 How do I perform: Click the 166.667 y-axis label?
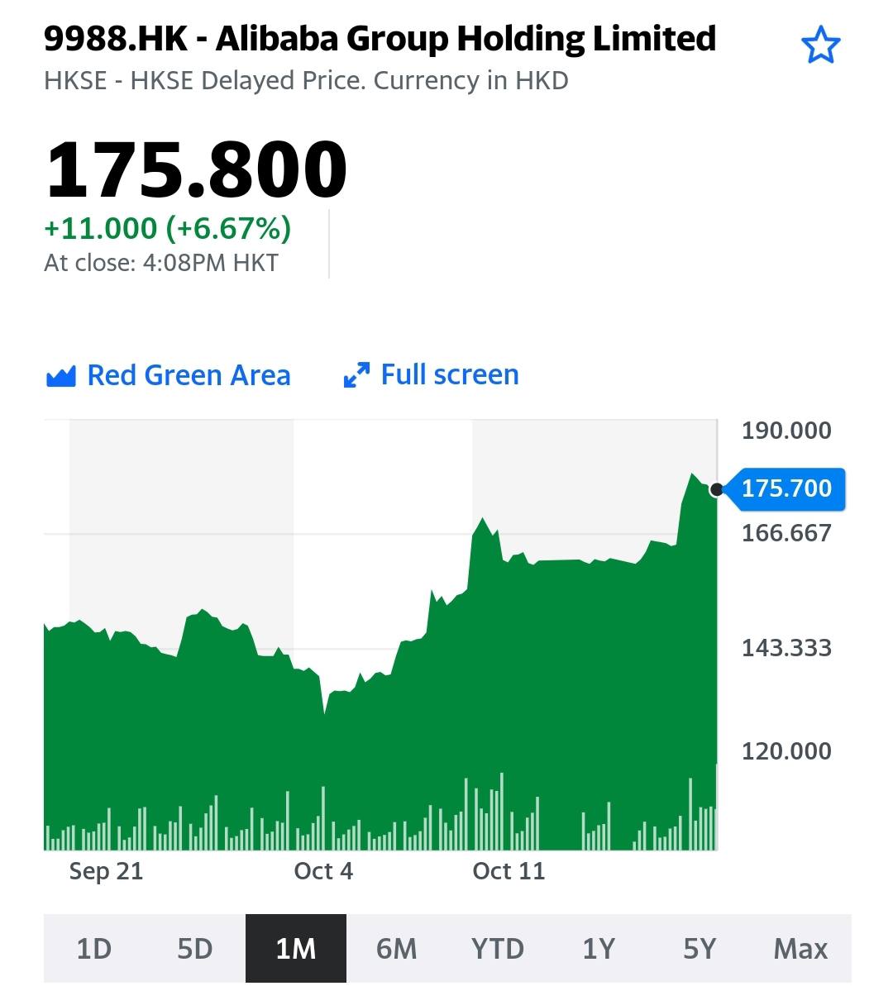click(x=786, y=533)
